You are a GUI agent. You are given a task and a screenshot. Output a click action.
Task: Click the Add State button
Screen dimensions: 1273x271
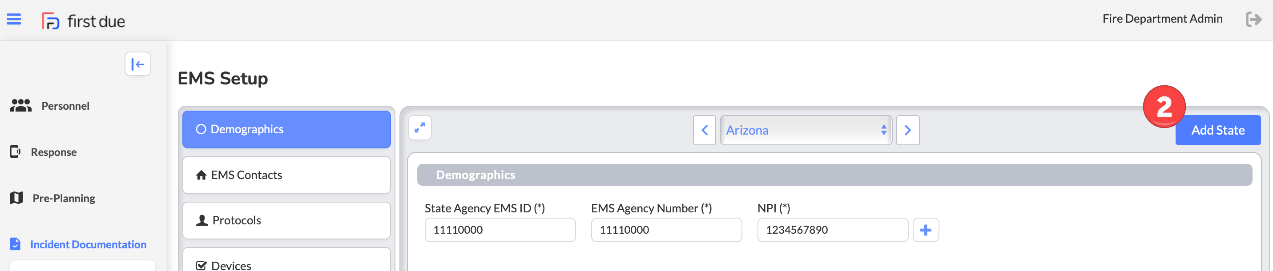tap(1218, 130)
